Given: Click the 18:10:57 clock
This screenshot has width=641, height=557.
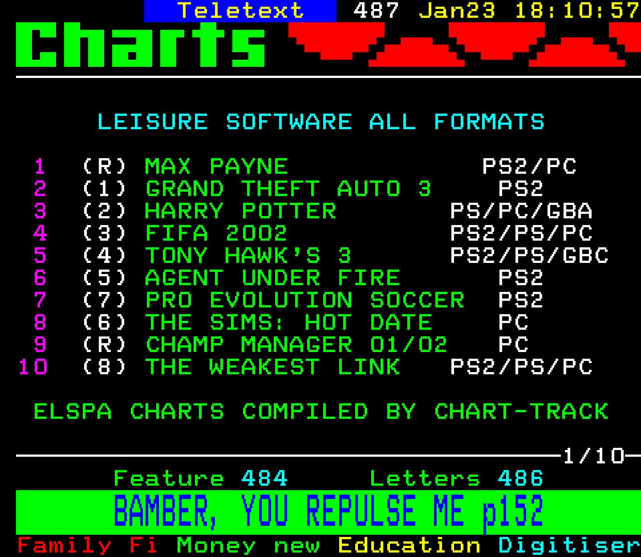Looking at the screenshot, I should pos(577,11).
